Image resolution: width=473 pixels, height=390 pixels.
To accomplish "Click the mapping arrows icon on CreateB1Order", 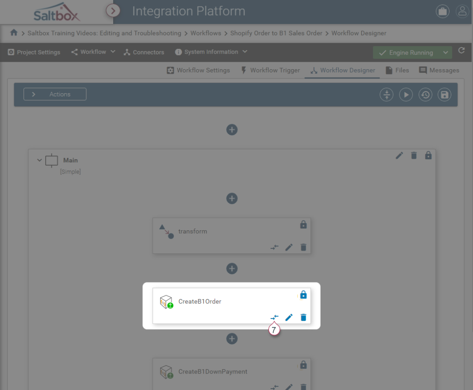I will (x=274, y=317).
